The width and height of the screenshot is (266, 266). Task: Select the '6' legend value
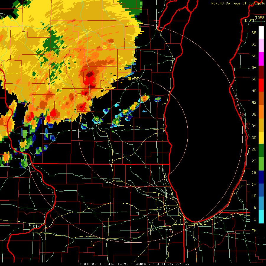255,207
